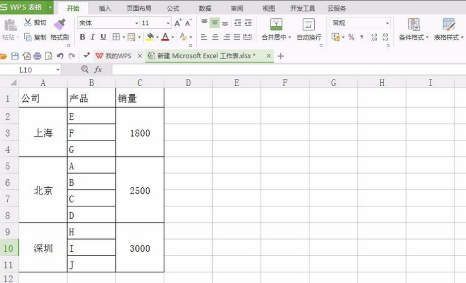The image size is (466, 283).
Task: Click the cell borders icon
Action: [116, 37]
